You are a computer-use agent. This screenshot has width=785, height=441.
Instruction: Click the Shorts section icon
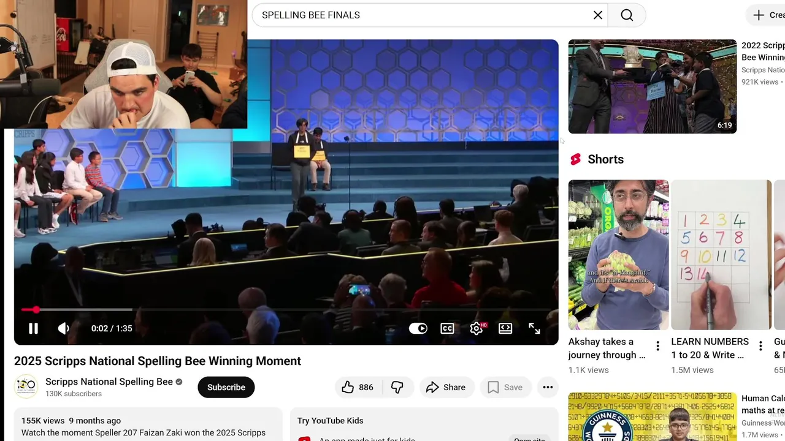click(x=575, y=159)
